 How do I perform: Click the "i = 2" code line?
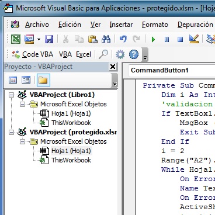173,151
